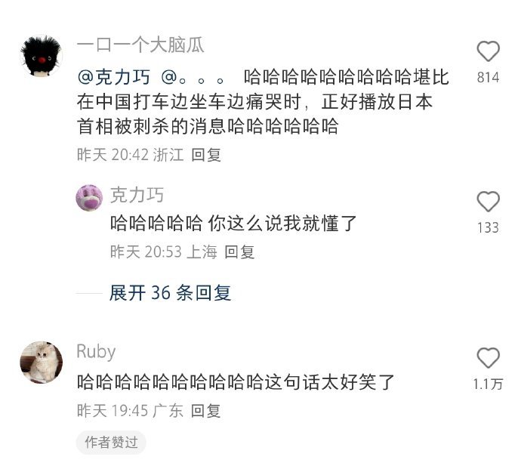The width and height of the screenshot is (521, 466).
Task: Expand the 36 more replies
Action: click(x=170, y=293)
